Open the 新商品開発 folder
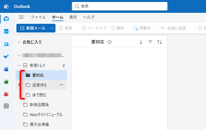This screenshot has height=130, width=206. click(x=41, y=105)
